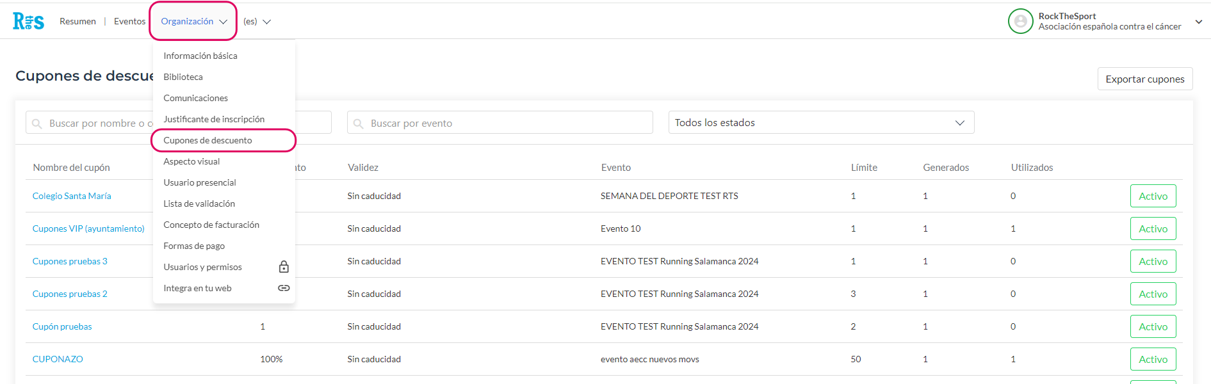Viewport: 1211px width, 384px height.
Task: Click RockTheSport account name text
Action: point(1067,16)
